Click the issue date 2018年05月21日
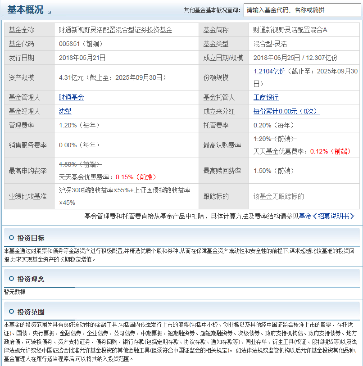Viewport: 363px width, 366px height. pyautogui.click(x=82, y=58)
